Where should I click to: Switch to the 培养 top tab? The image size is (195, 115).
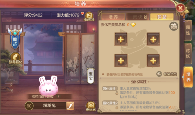[x=113, y=17]
